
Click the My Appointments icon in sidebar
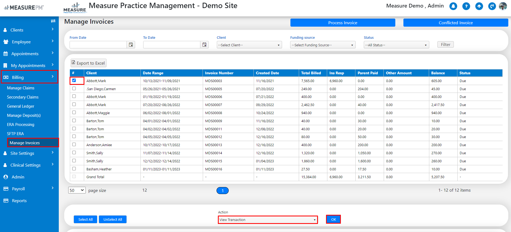pos(5,66)
